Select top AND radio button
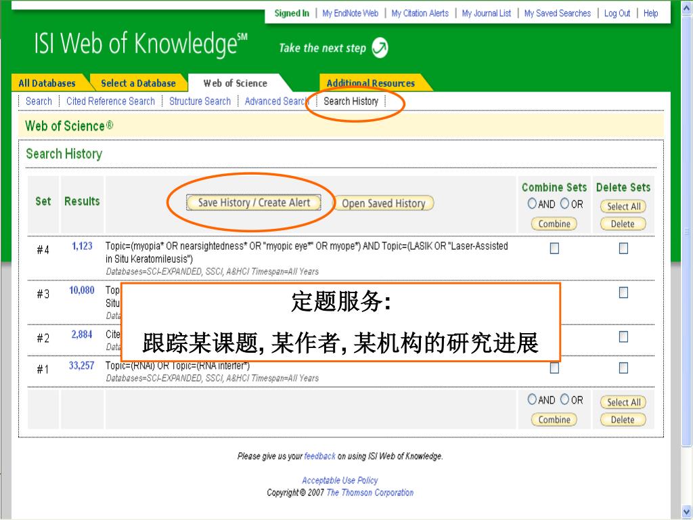The height and width of the screenshot is (520, 693). coord(532,203)
